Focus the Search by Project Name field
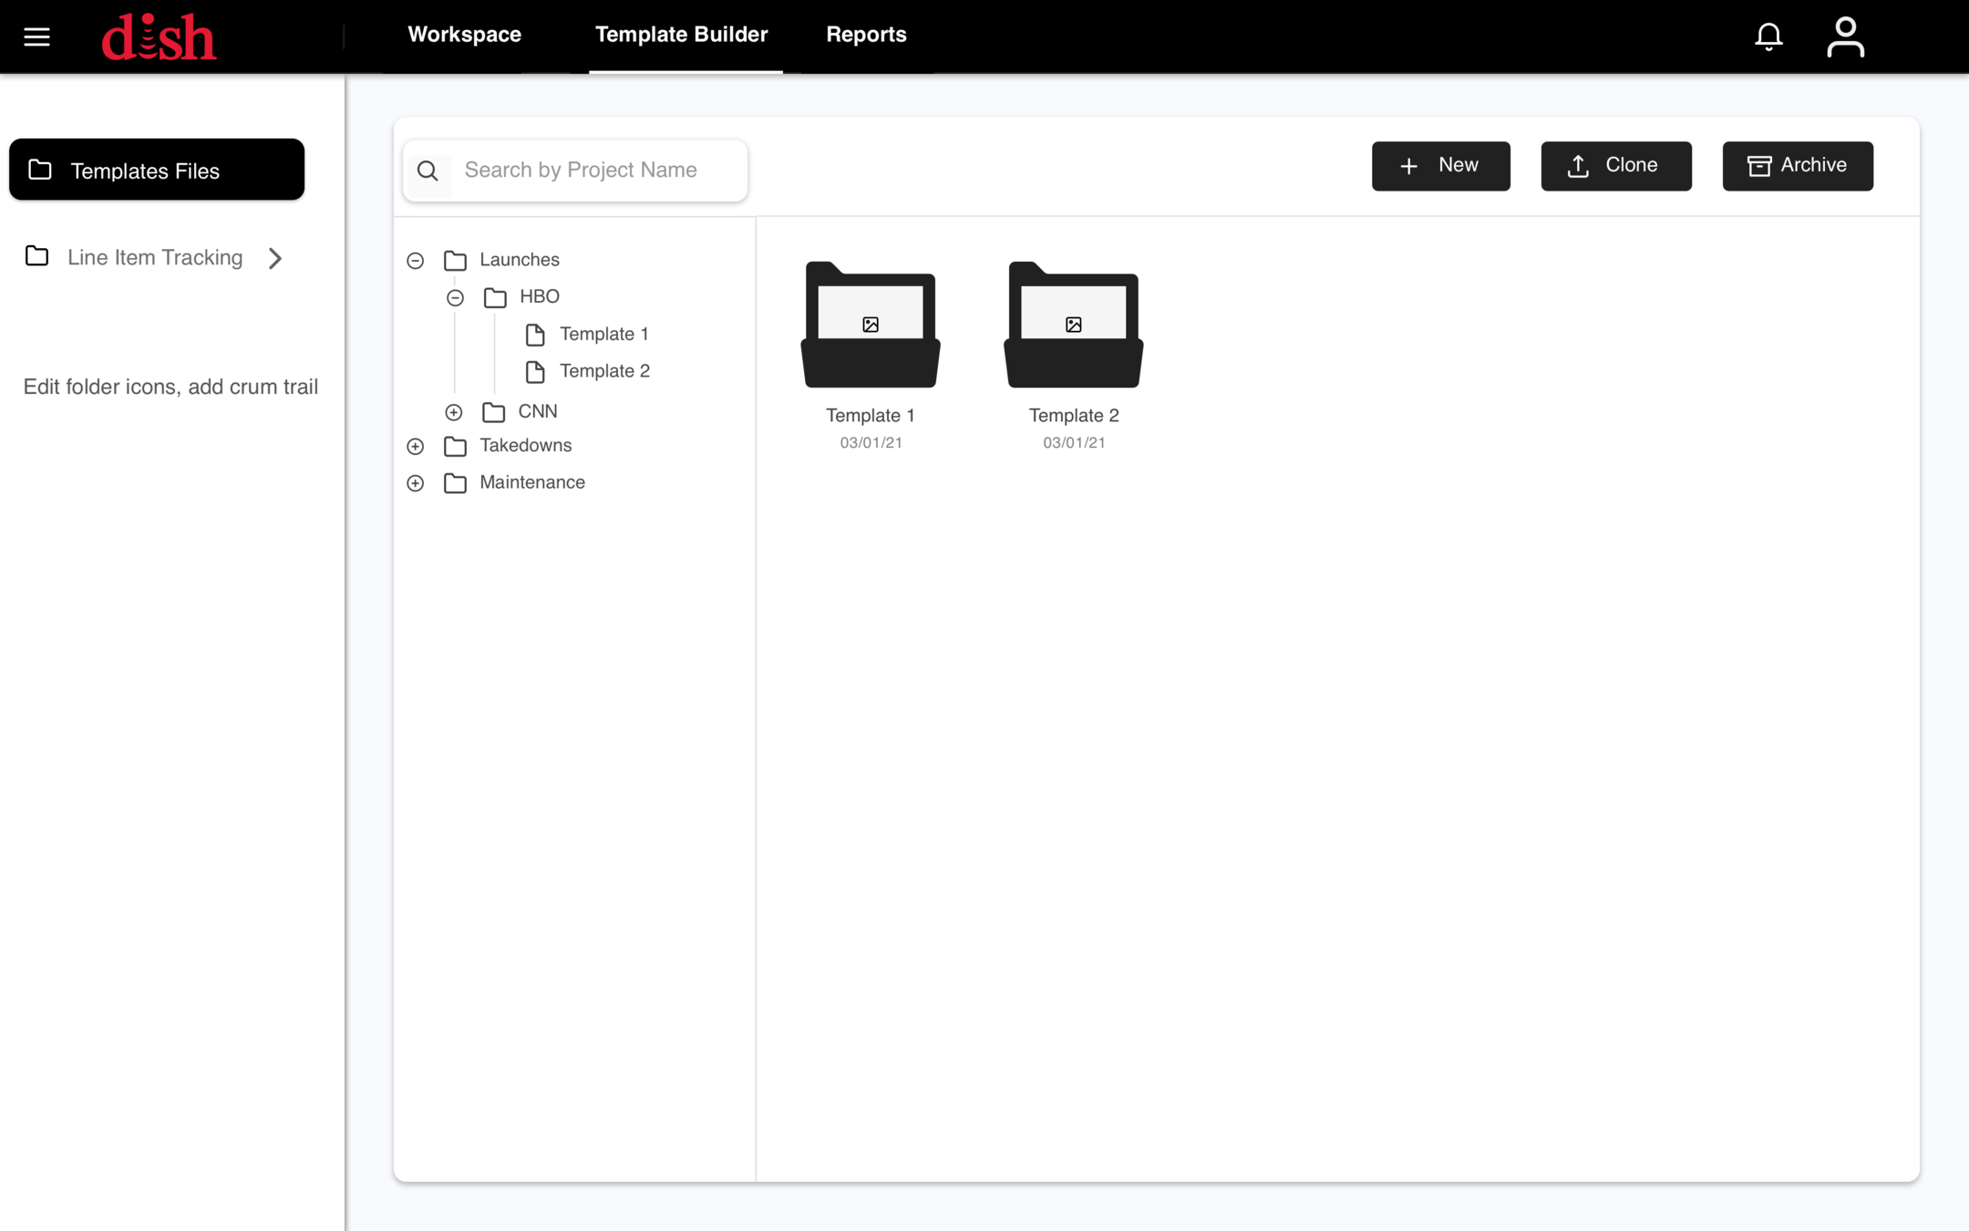The height and width of the screenshot is (1231, 1969). point(599,171)
